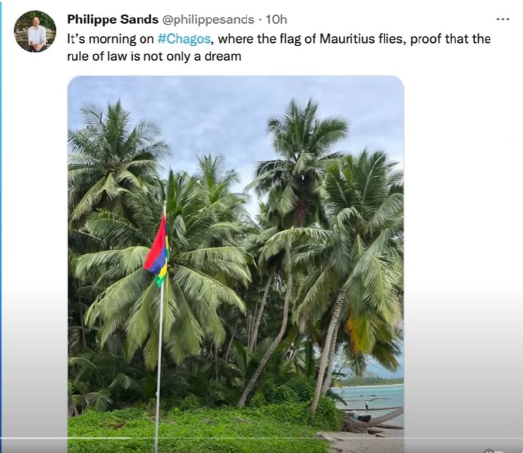The image size is (523, 453).
Task: Toggle the partially visible autoplay switch at bottom right
Action: click(x=494, y=451)
